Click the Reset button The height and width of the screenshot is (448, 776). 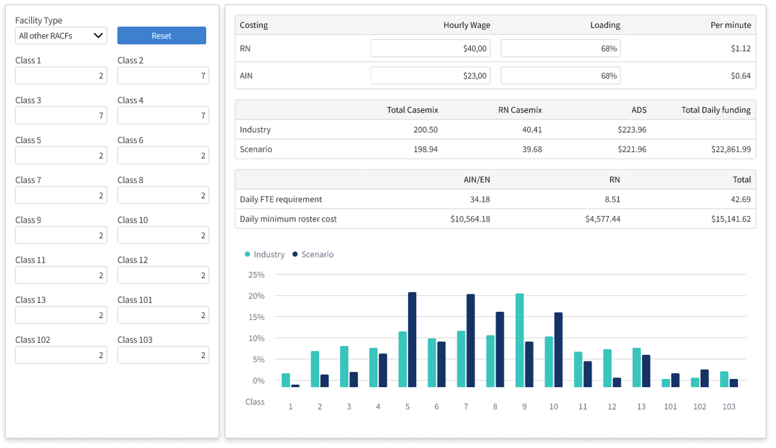coord(161,35)
